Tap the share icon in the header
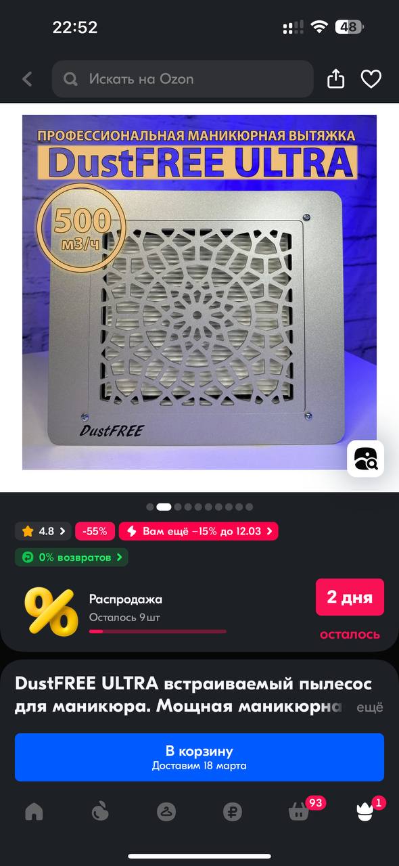Screen dimensions: 399x866 point(336,79)
